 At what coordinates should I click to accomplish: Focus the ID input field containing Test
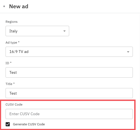69,72
